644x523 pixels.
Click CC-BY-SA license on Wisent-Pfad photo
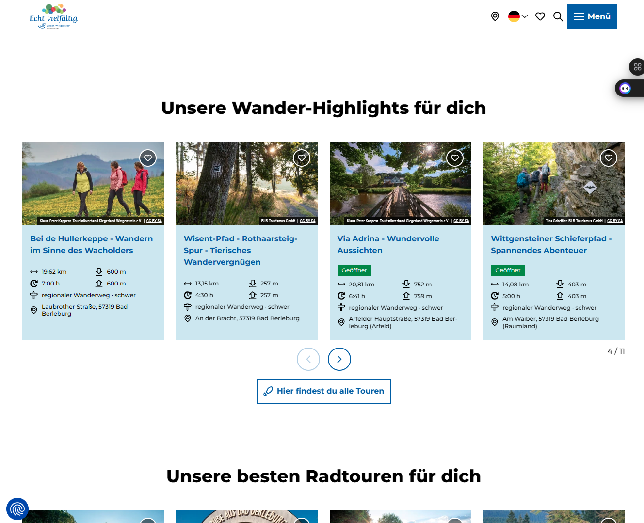pyautogui.click(x=308, y=221)
